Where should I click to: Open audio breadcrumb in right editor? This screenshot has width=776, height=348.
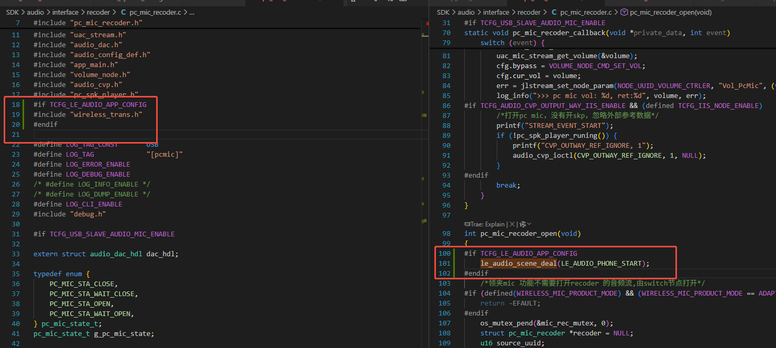(466, 12)
